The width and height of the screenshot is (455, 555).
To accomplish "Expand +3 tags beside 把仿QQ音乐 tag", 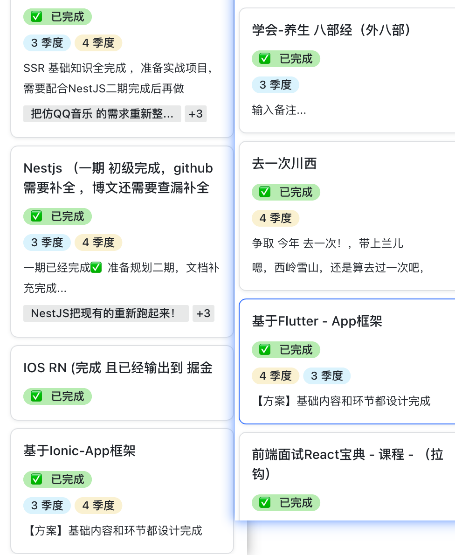I will [196, 114].
